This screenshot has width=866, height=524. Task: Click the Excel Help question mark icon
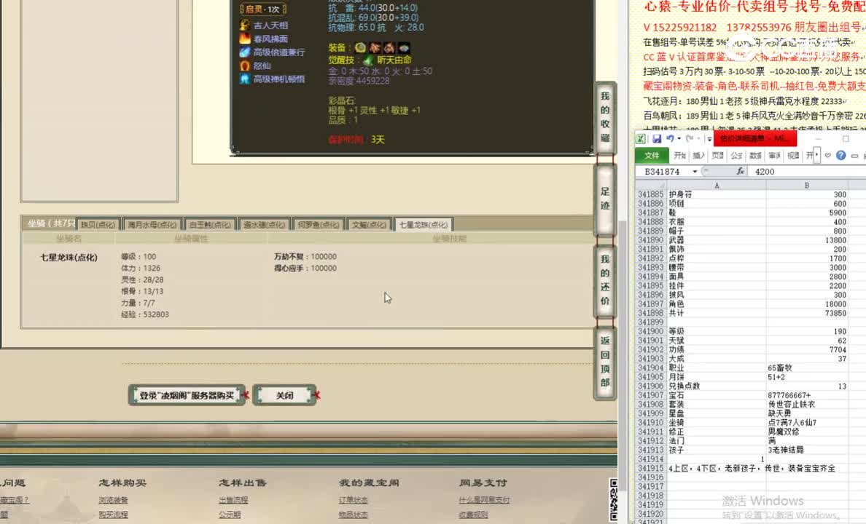[841, 155]
